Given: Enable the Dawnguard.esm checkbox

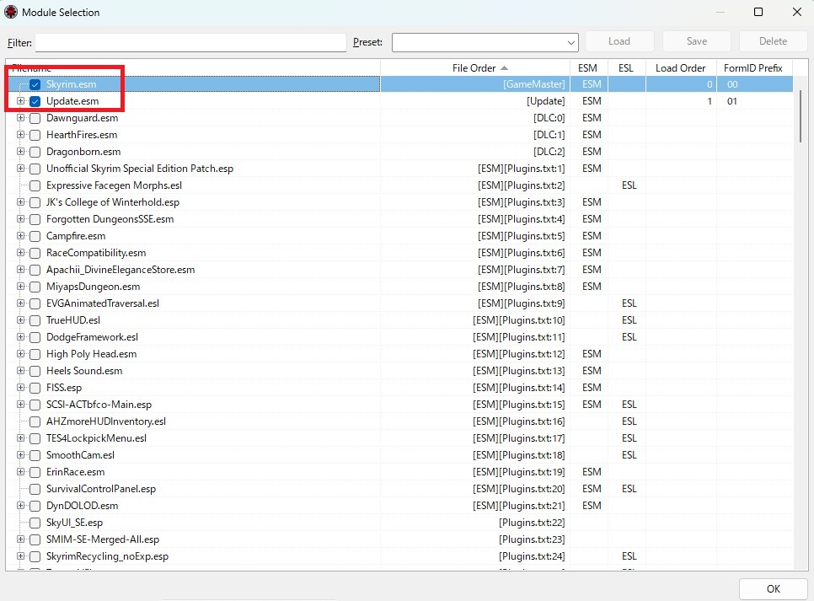Looking at the screenshot, I should tap(35, 118).
